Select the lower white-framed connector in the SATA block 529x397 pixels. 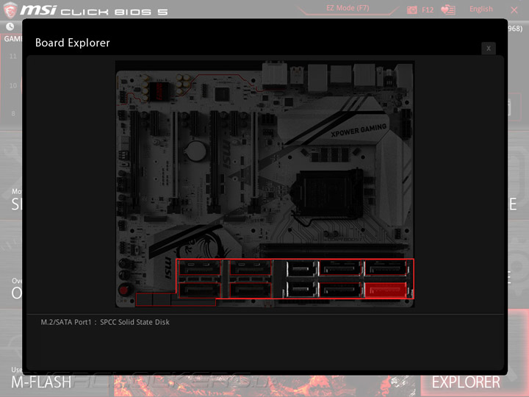[x=302, y=290]
